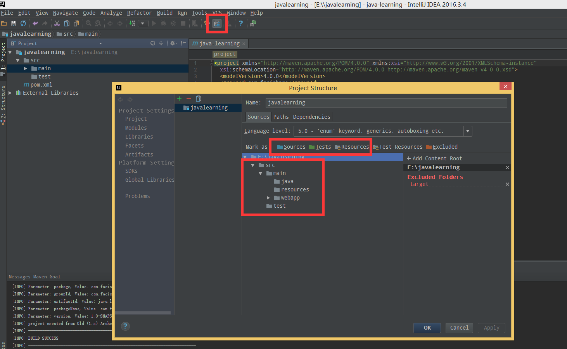Copy using the toolbar copy icon
The height and width of the screenshot is (349, 567).
(67, 23)
